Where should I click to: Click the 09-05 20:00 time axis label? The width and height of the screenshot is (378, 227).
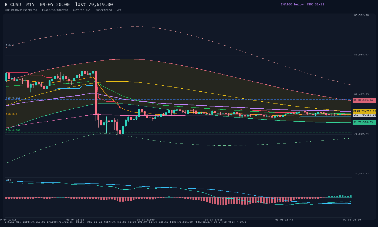pos(352,220)
